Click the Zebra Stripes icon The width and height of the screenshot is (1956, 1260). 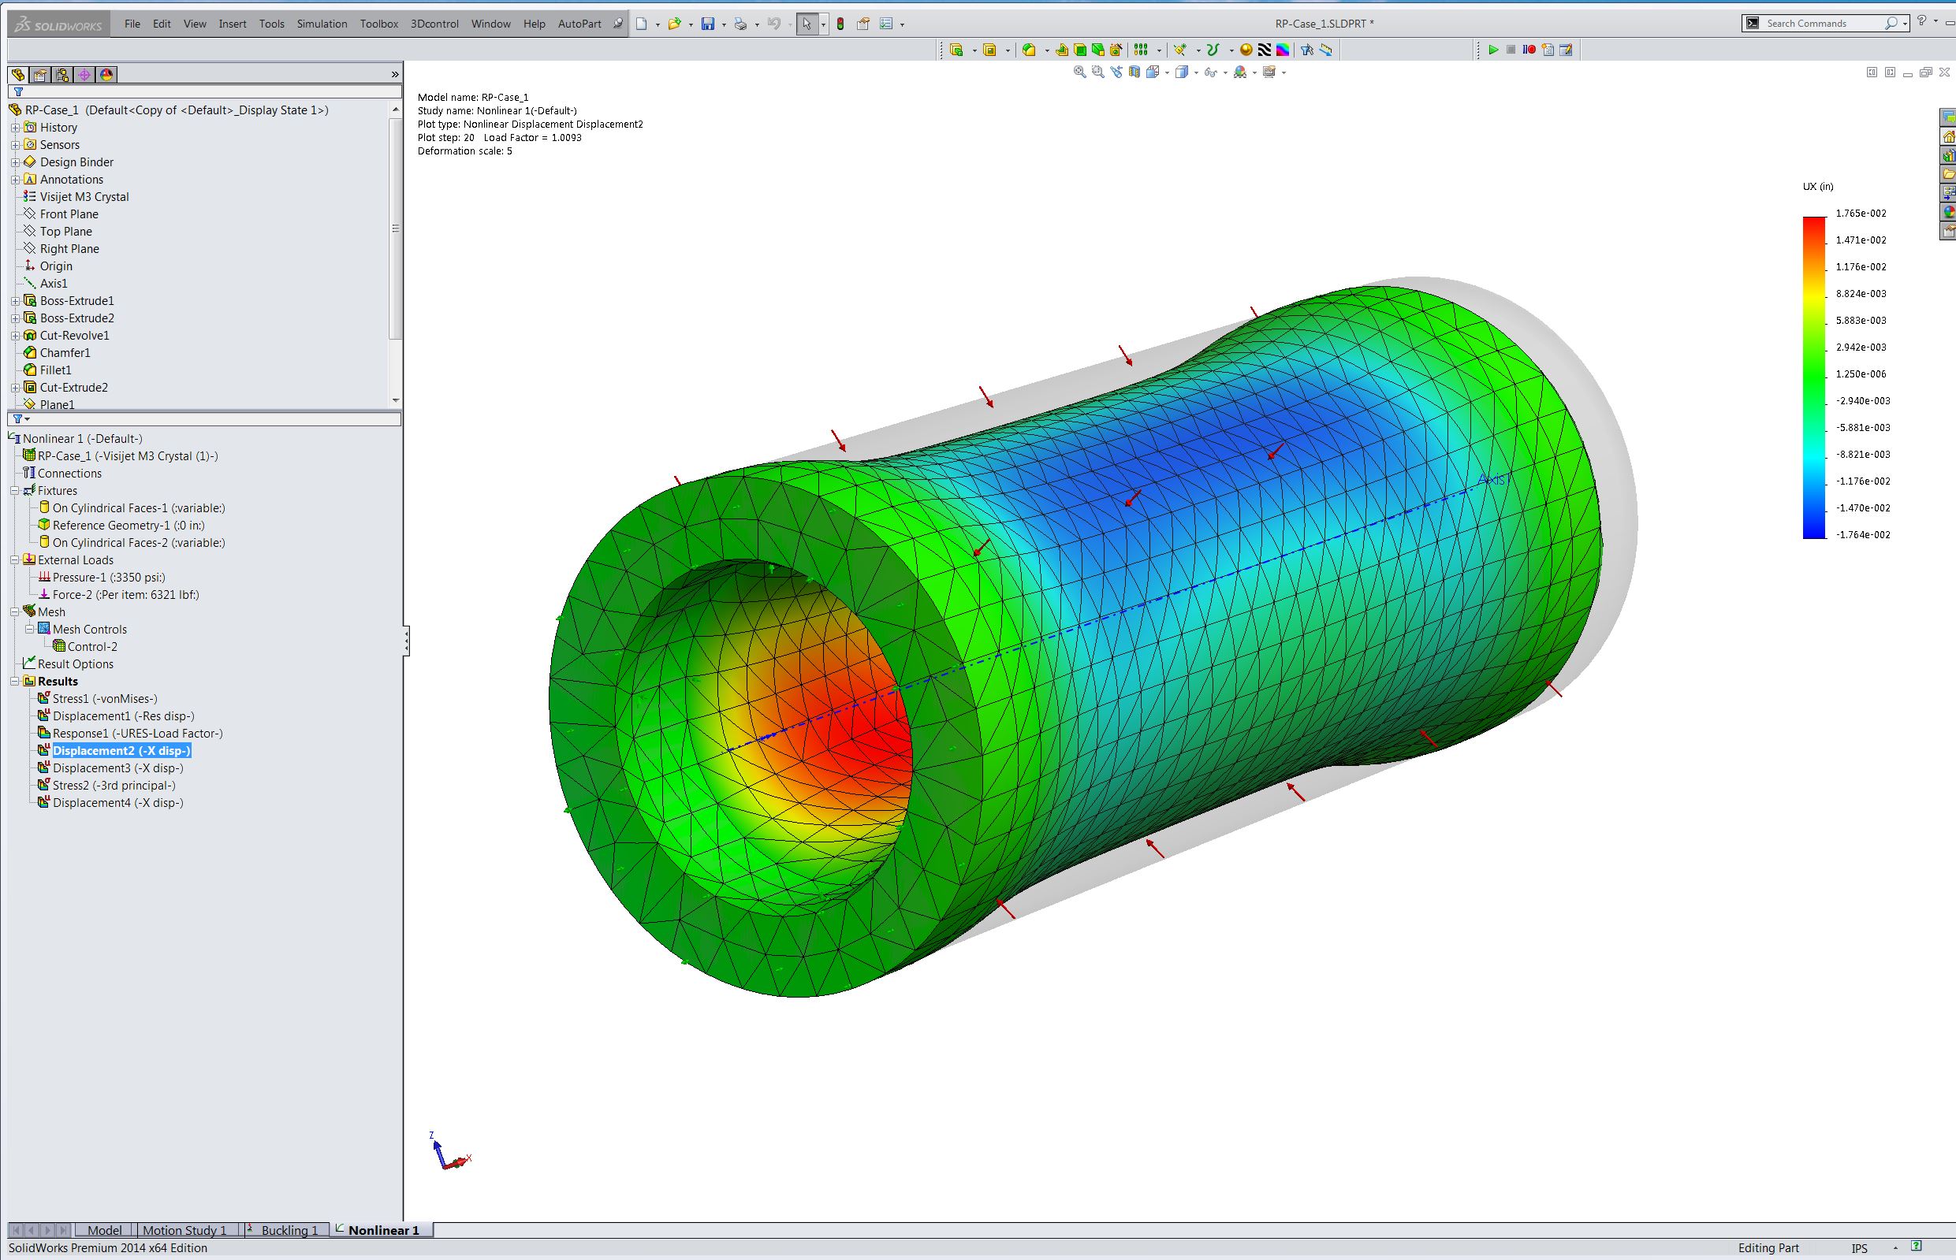point(1265,50)
